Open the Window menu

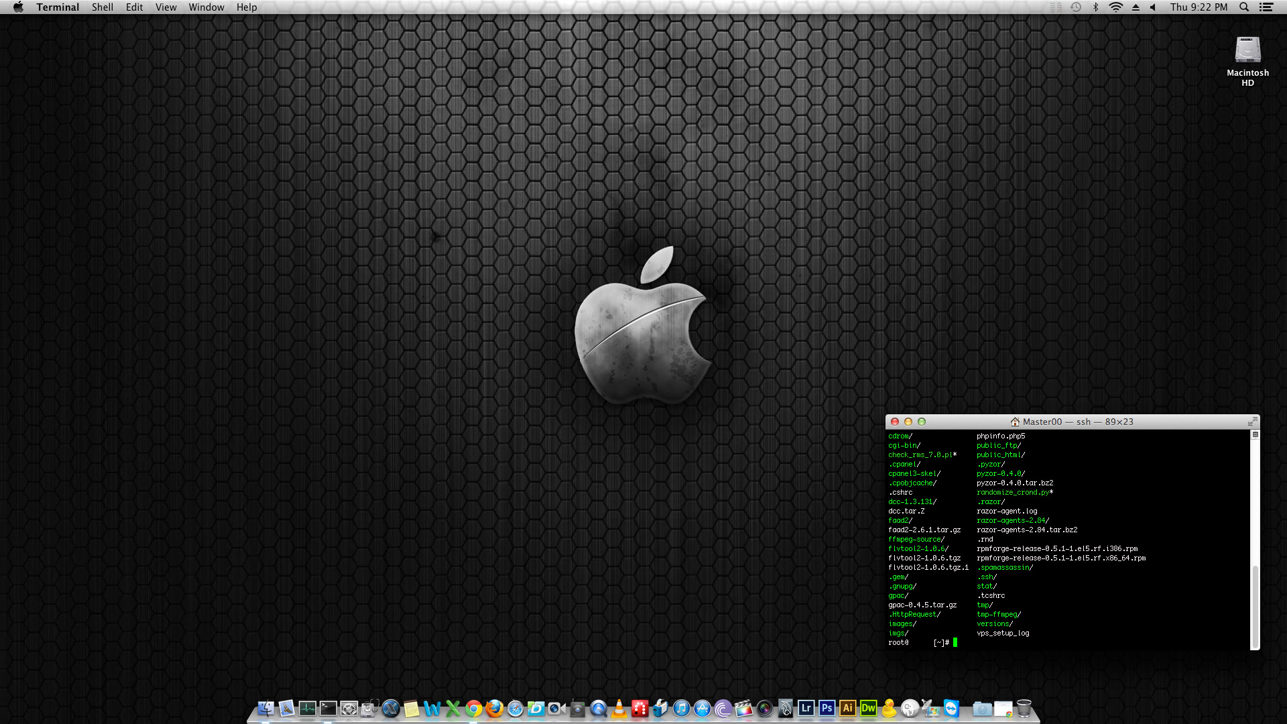pos(206,7)
